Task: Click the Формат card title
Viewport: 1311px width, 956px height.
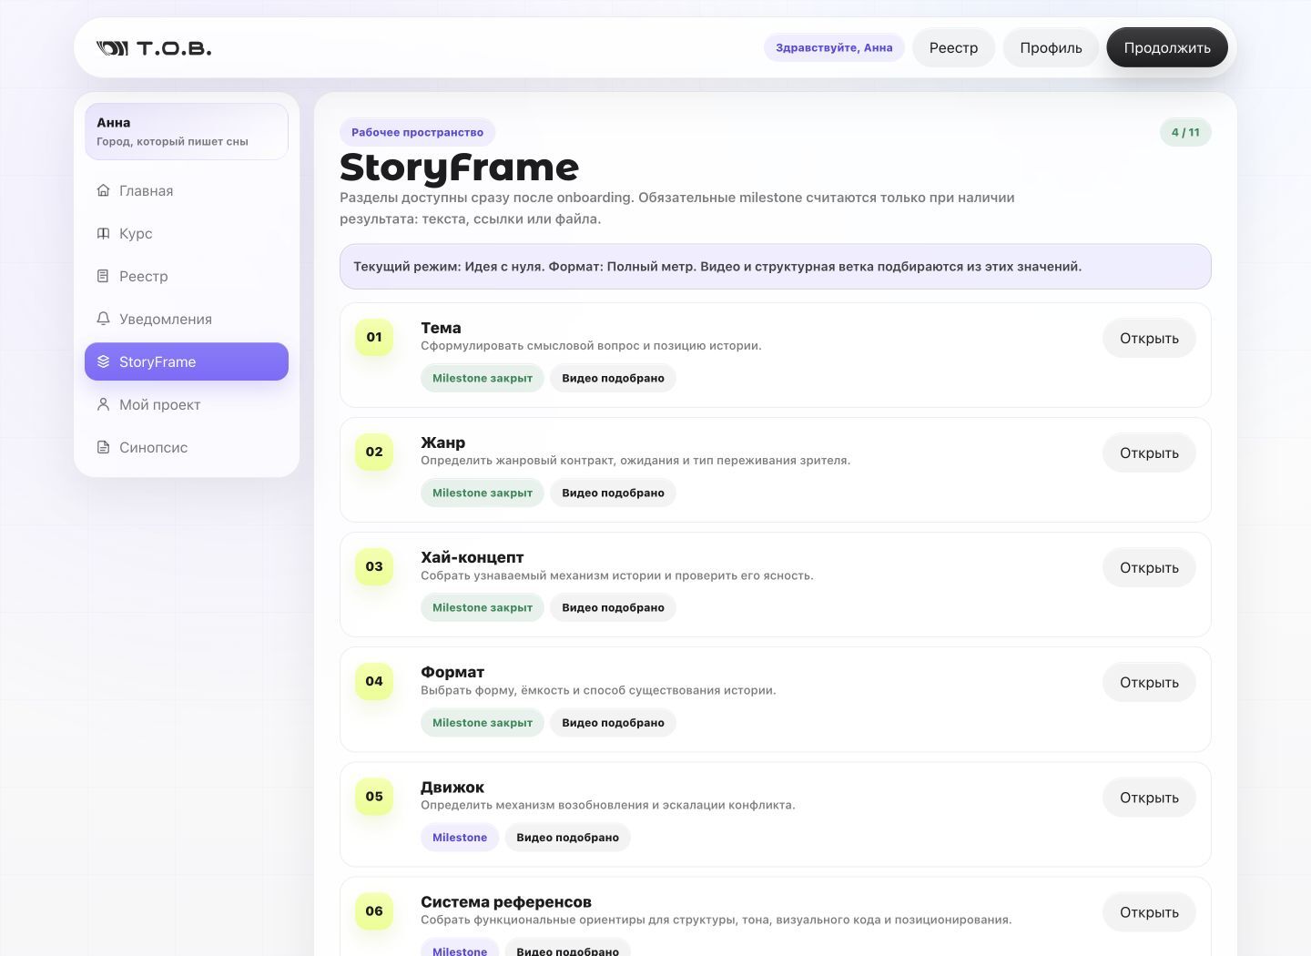Action: click(x=452, y=672)
